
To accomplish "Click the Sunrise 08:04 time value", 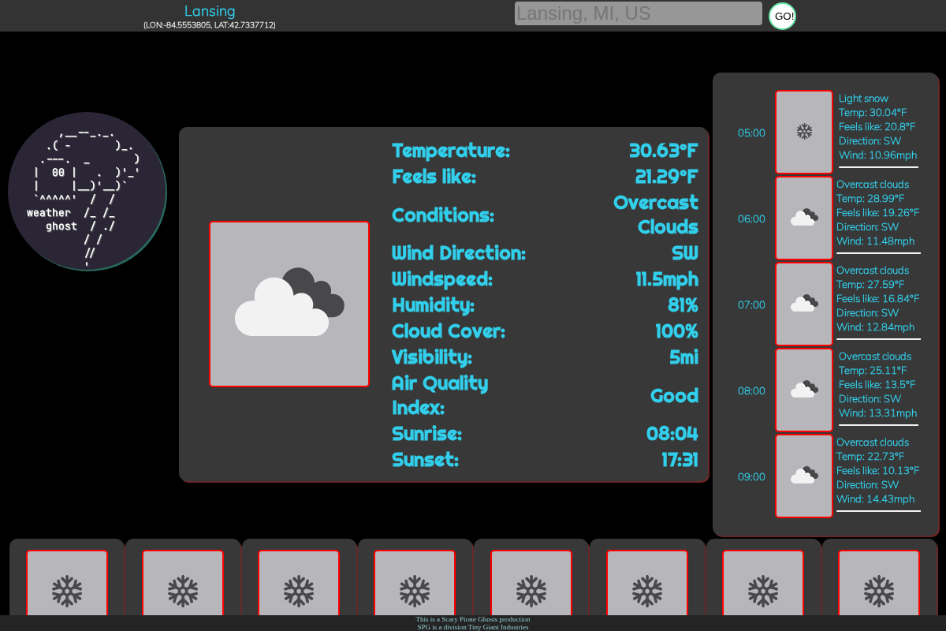I will 672,433.
